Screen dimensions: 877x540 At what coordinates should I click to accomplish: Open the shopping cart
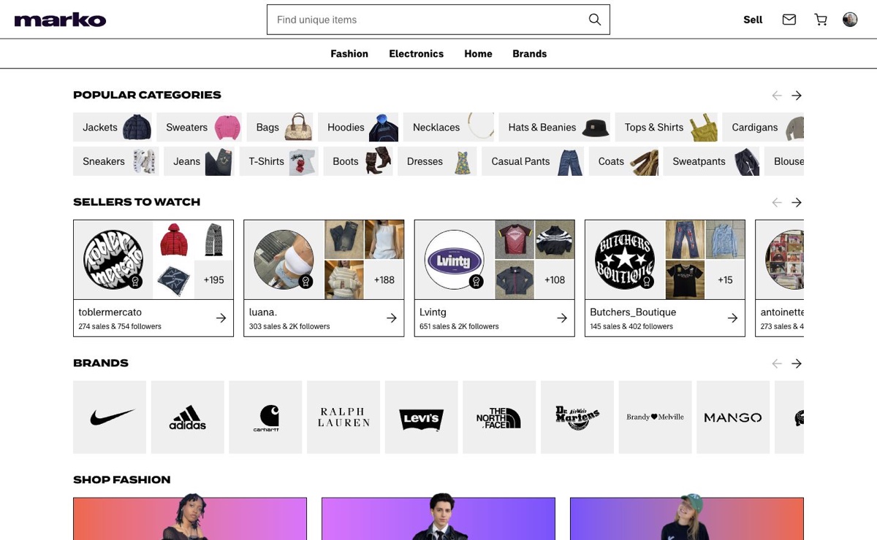pyautogui.click(x=821, y=20)
